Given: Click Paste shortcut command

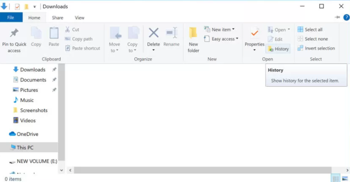Looking at the screenshot, I should [82, 48].
